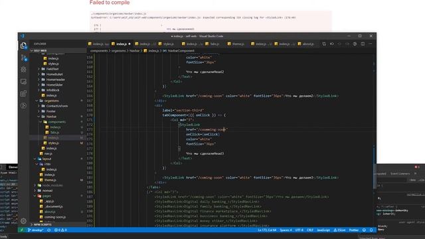Open the Extensions view
This screenshot has width=425, height=239.
click(24, 94)
